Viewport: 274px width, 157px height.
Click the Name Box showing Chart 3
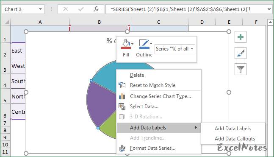[x=20, y=9]
